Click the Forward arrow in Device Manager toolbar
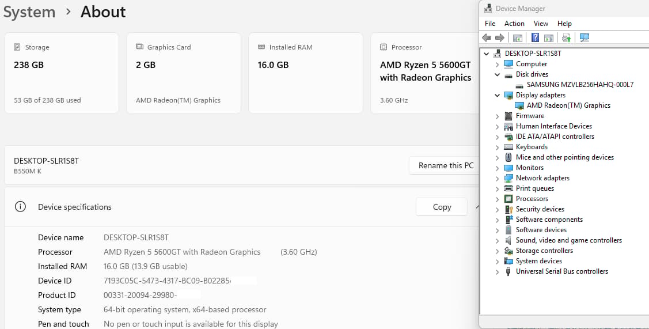Screen dimensions: 649x329 click(x=500, y=37)
